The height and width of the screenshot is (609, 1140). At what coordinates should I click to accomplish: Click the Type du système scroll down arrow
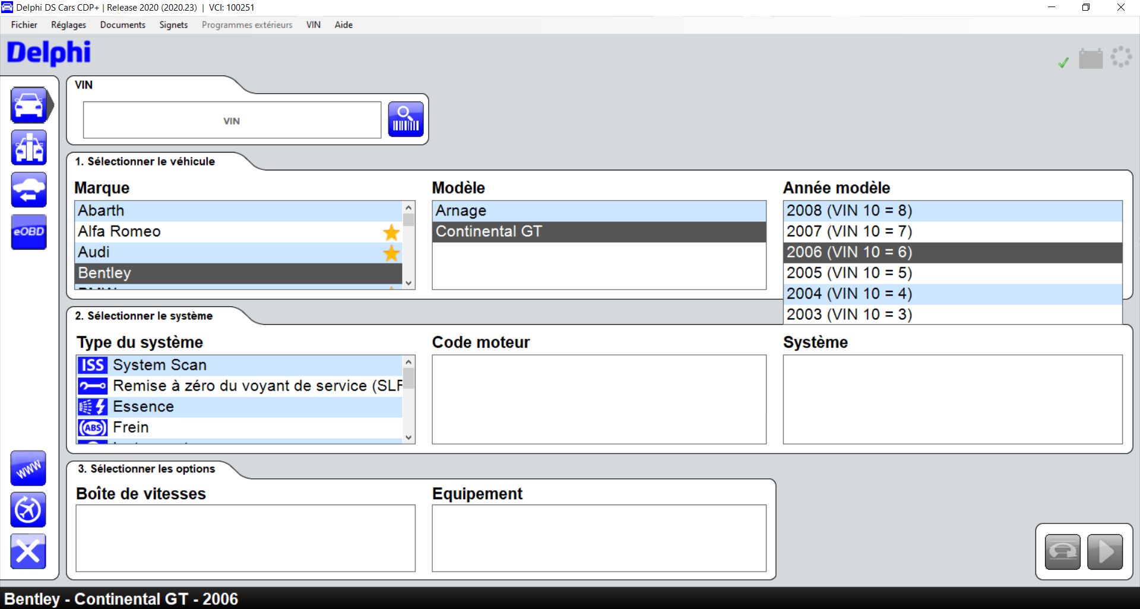[408, 437]
